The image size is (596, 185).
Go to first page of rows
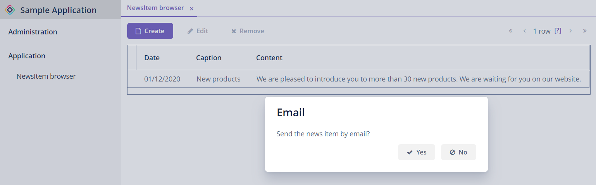pos(511,31)
